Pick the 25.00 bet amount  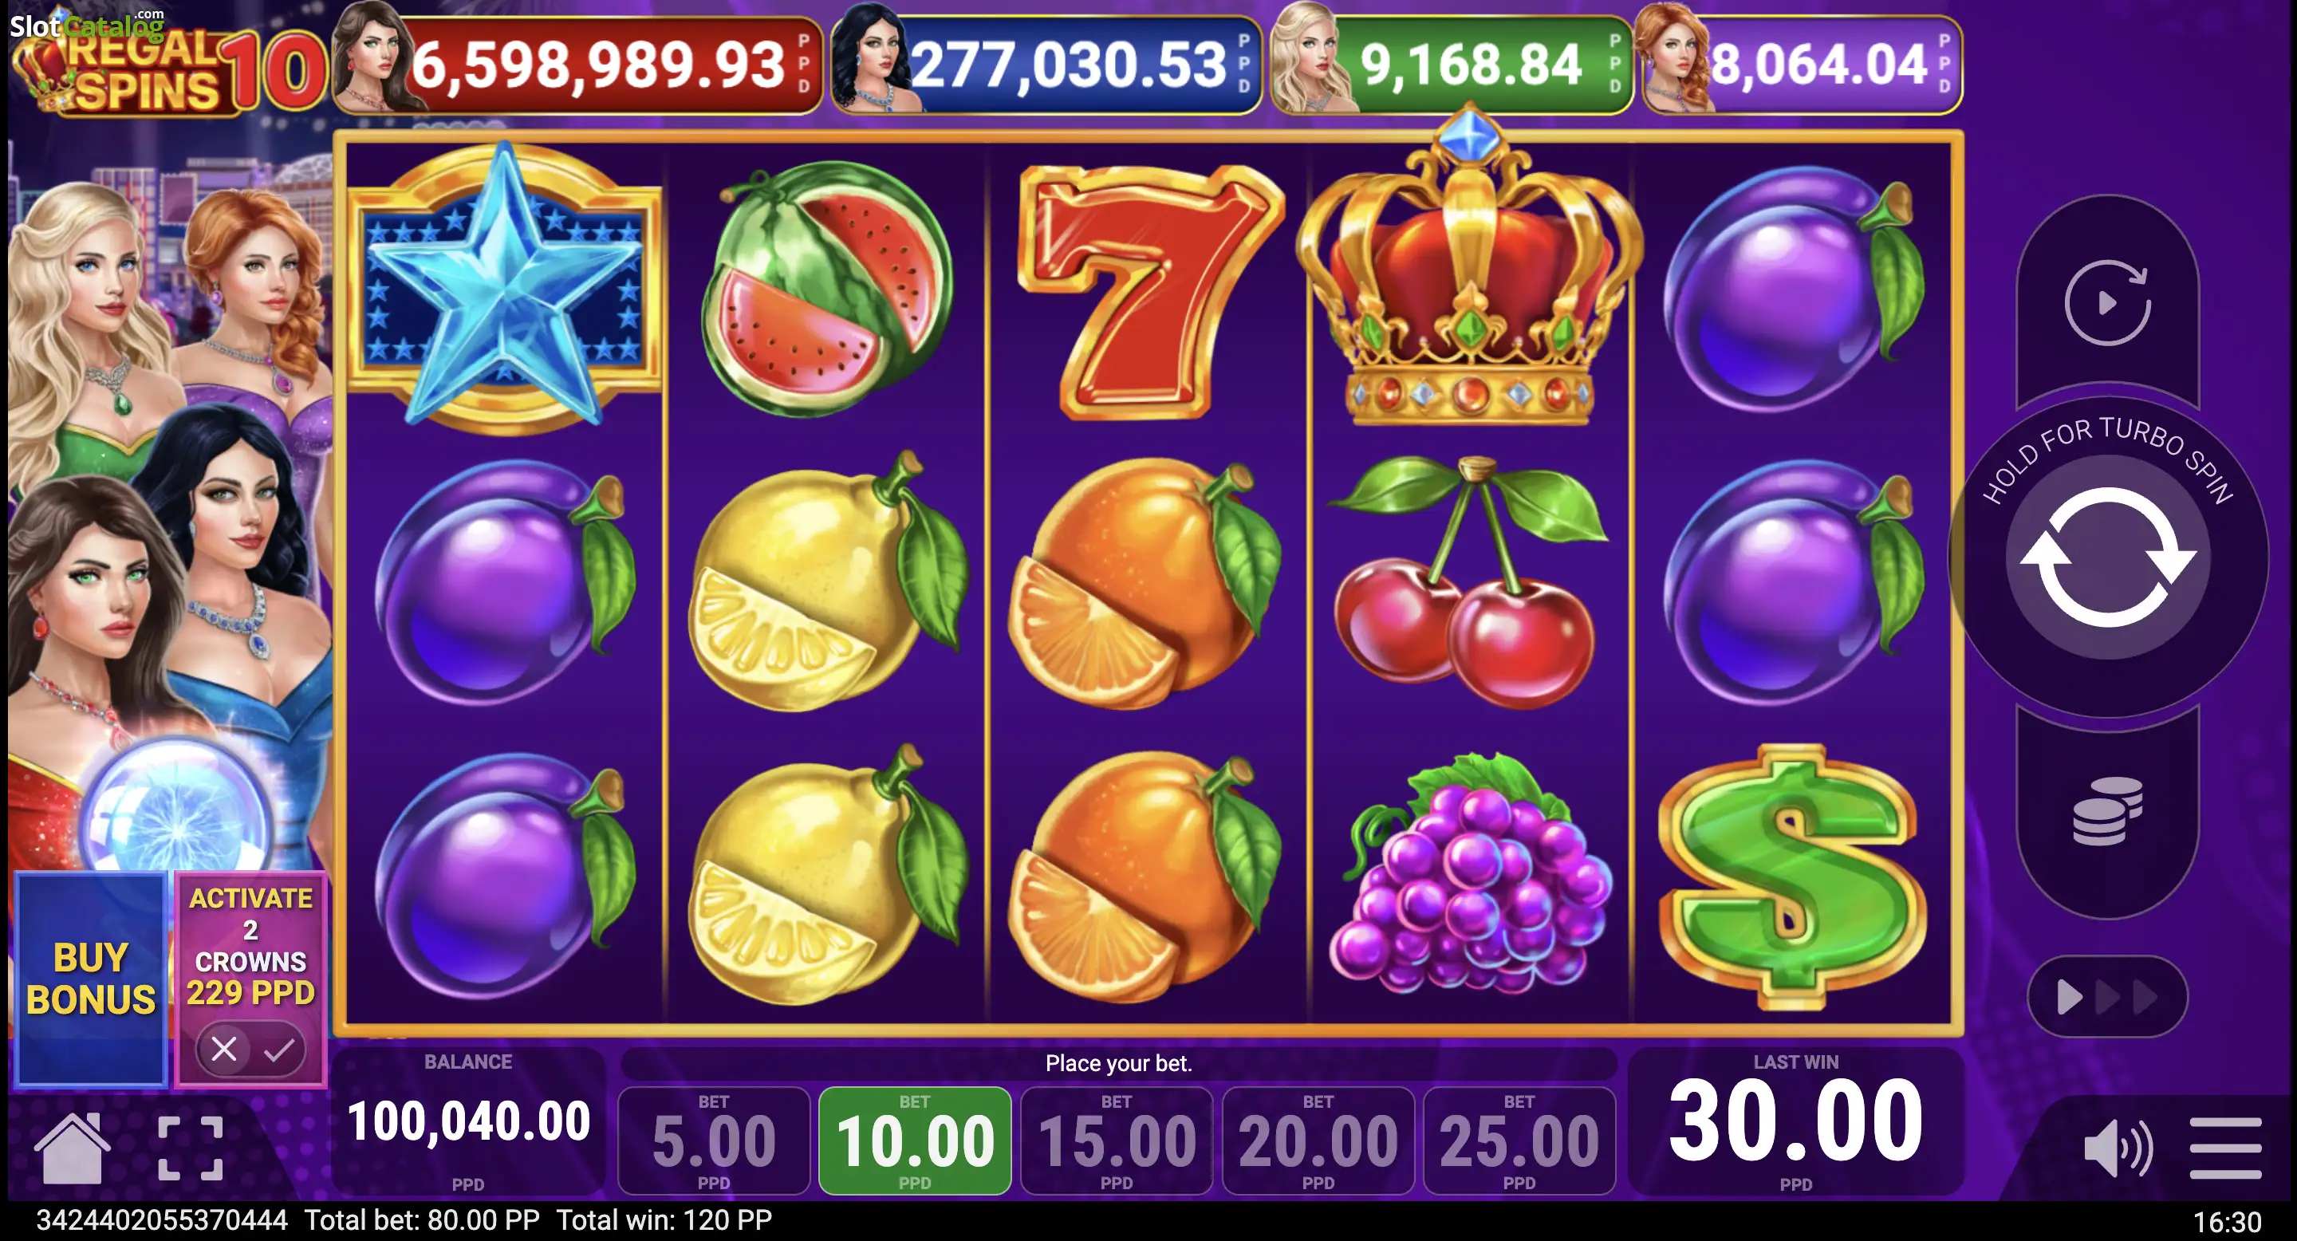1519,1141
